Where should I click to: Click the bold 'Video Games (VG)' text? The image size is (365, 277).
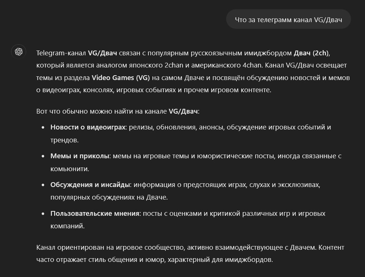120,78
